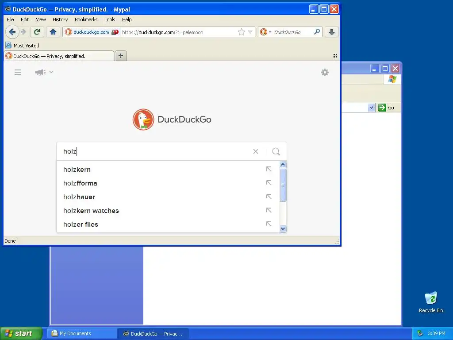Screen dimensions: 453x340
Task: Click the Windows flag logo in My Documents
Action: [x=392, y=79]
